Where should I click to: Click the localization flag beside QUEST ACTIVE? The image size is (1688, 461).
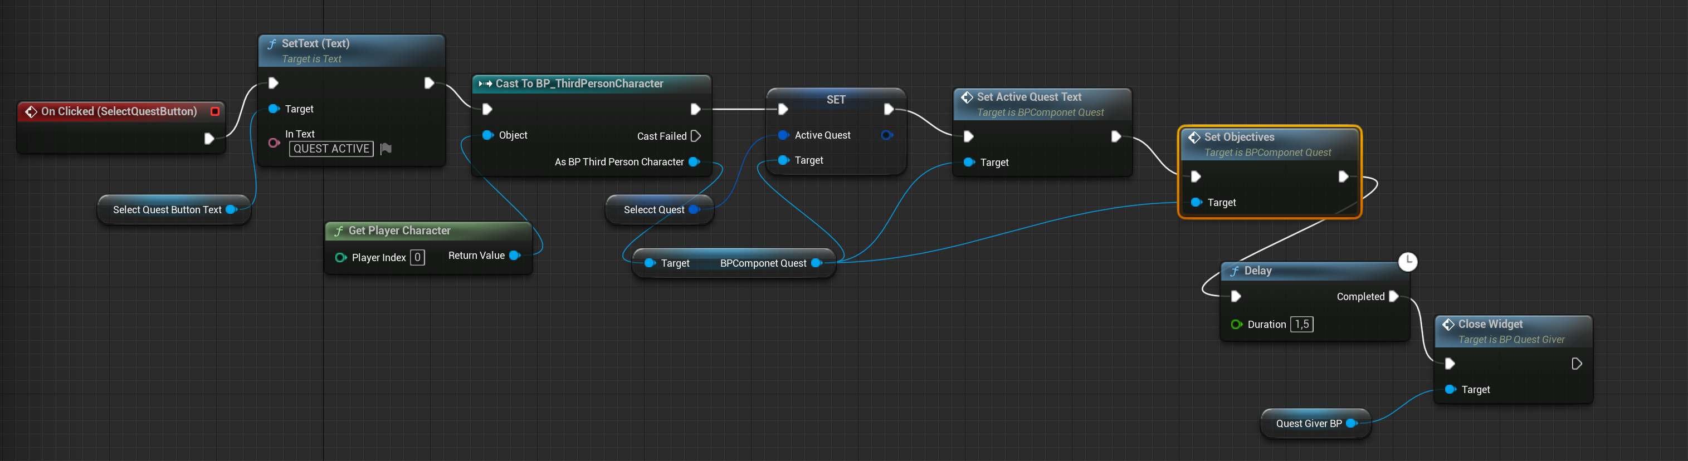tap(386, 149)
